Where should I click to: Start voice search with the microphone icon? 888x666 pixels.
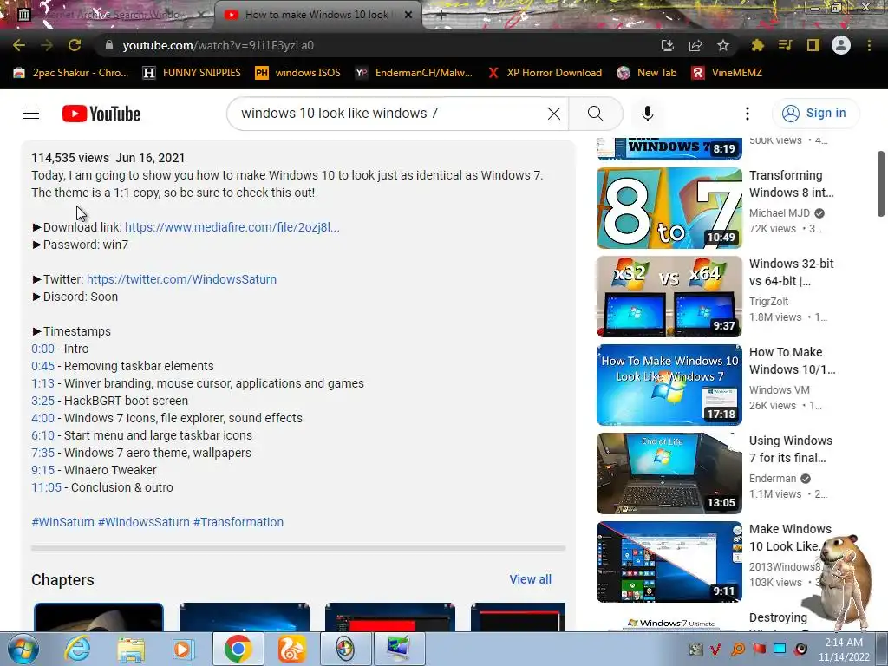(647, 114)
